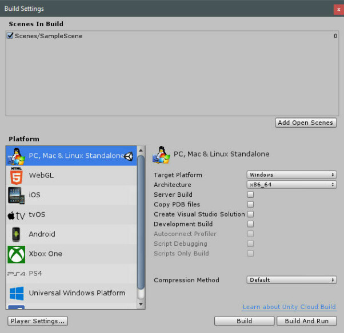Click the Universal Windows Platform logo icon
The width and height of the screenshot is (344, 333).
(17, 294)
